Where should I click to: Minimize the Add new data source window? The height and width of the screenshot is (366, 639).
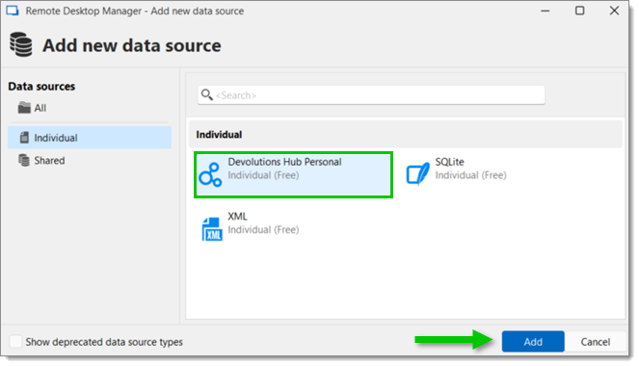point(546,11)
